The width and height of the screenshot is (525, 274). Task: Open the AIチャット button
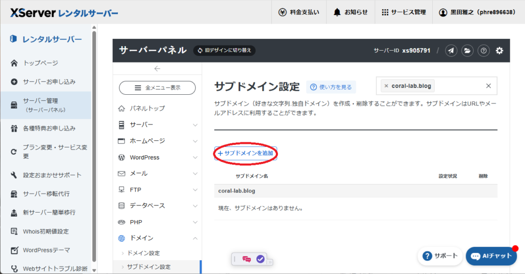pyautogui.click(x=491, y=256)
